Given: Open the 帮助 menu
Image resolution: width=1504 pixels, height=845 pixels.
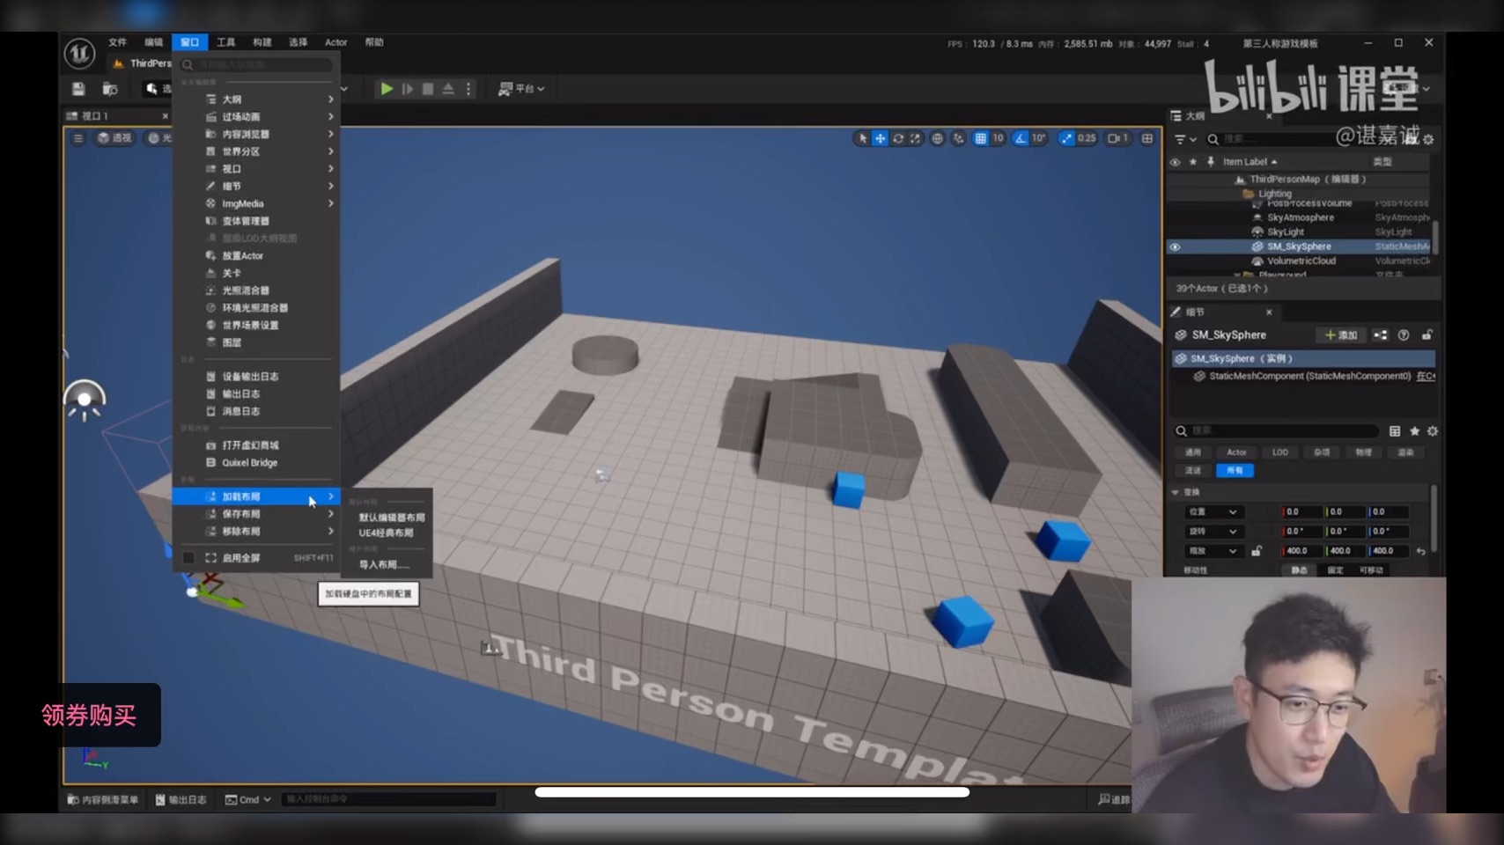Looking at the screenshot, I should click(374, 42).
